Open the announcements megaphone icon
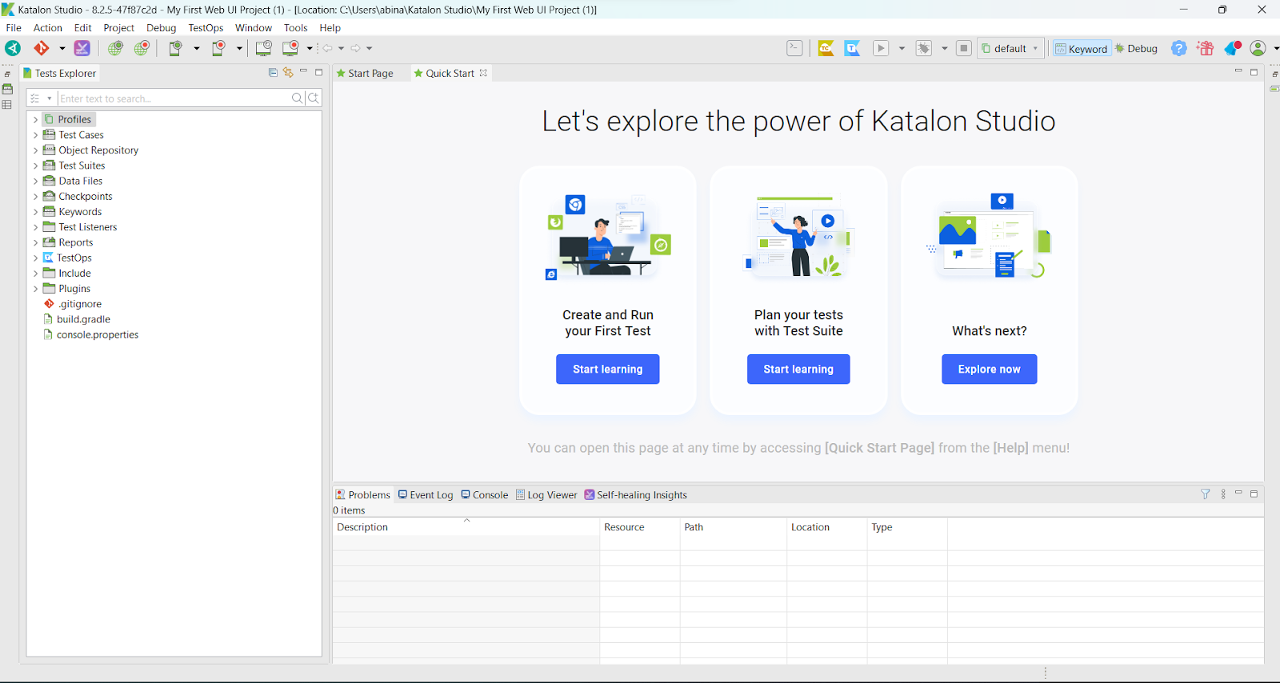 click(1233, 48)
